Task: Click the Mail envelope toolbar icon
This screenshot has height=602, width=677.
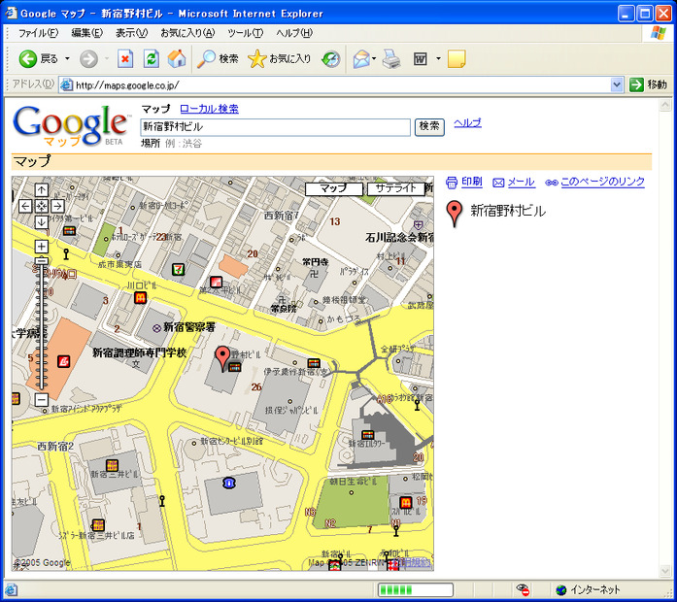Action: [x=361, y=58]
